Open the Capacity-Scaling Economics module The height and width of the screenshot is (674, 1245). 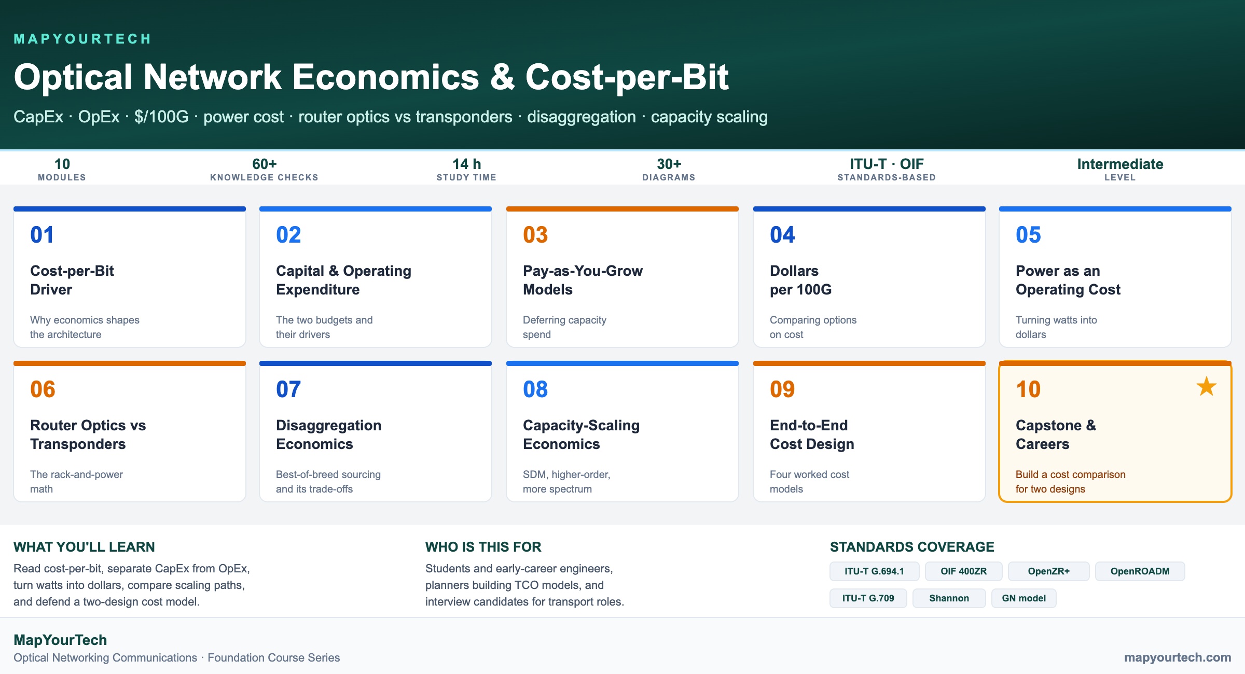click(x=622, y=431)
